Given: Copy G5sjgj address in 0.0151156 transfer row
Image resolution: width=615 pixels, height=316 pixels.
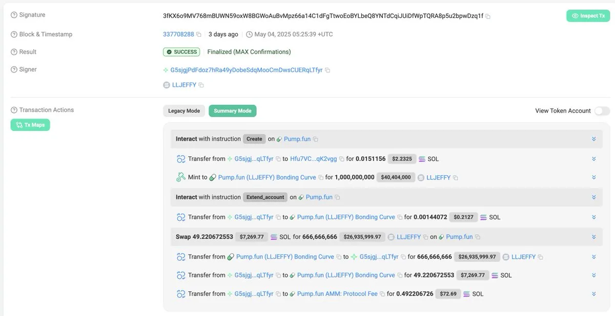Looking at the screenshot, I should (278, 159).
